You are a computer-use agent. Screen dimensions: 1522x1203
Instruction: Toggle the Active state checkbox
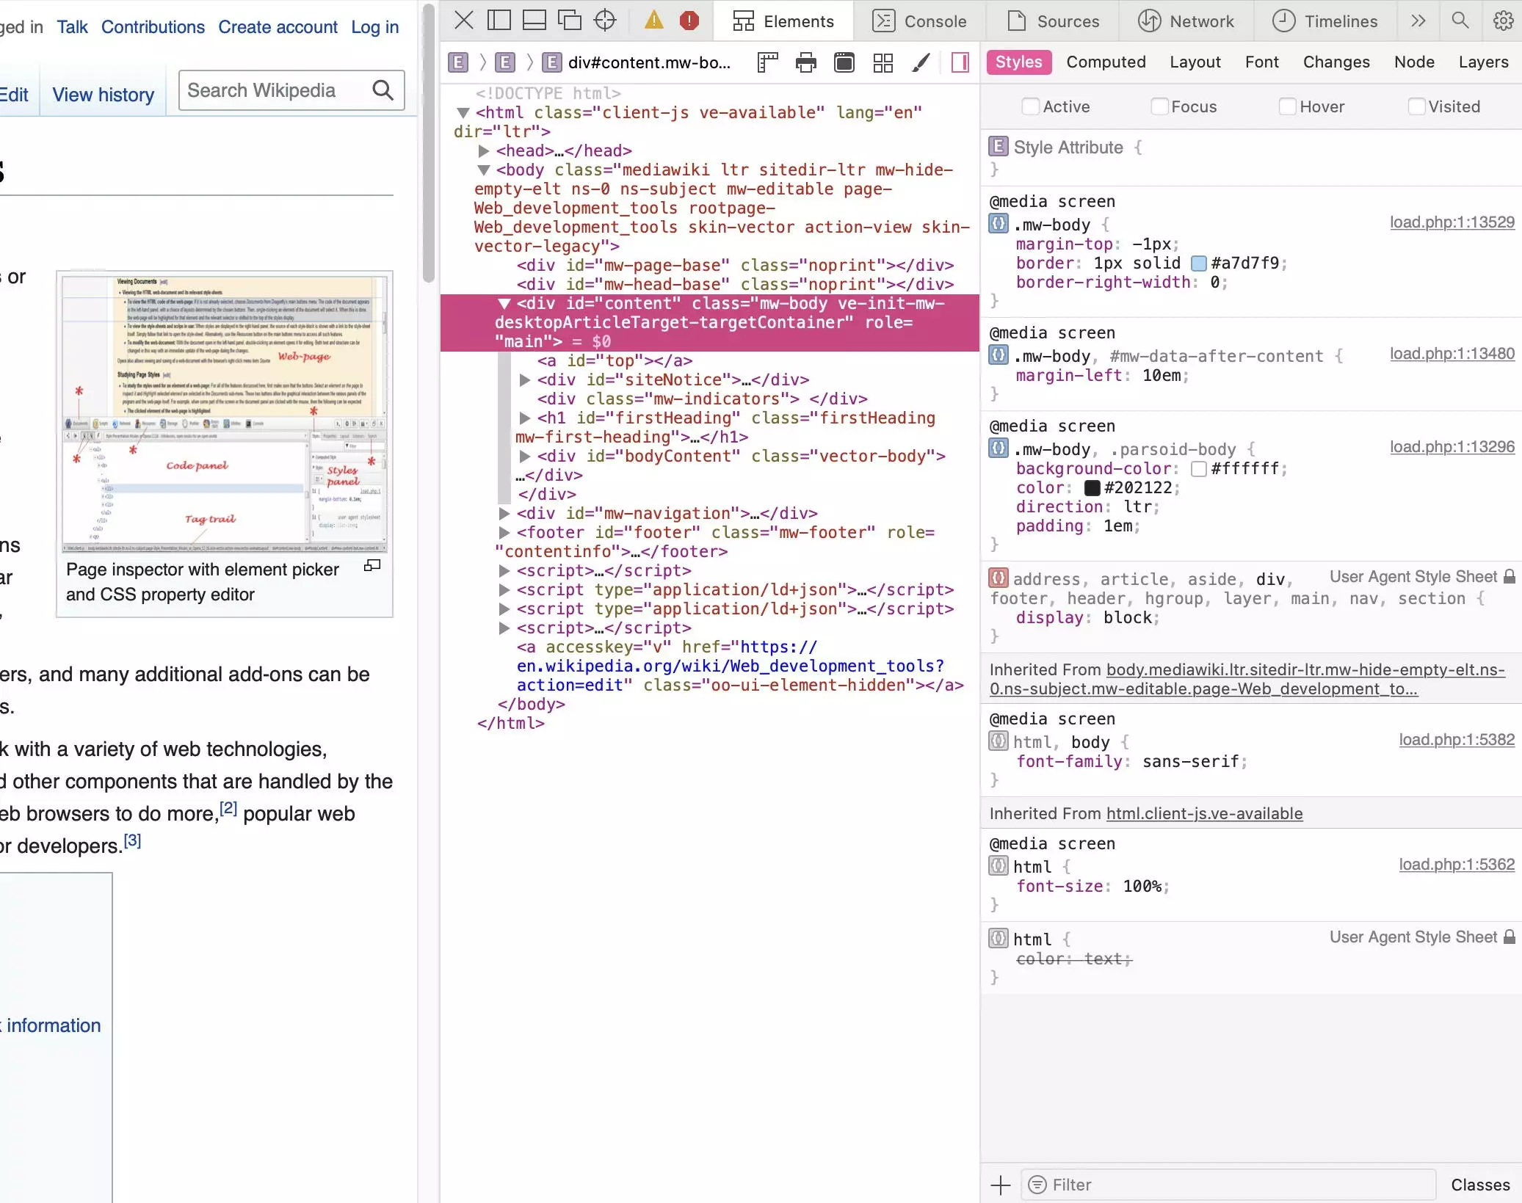[x=1030, y=105]
